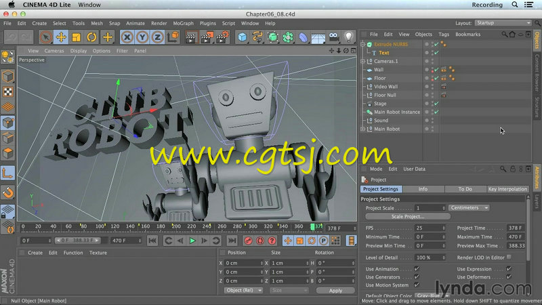Screen dimensions: 542x305
Task: Expand the Extrude NURBS hierarchy
Action: click(362, 44)
